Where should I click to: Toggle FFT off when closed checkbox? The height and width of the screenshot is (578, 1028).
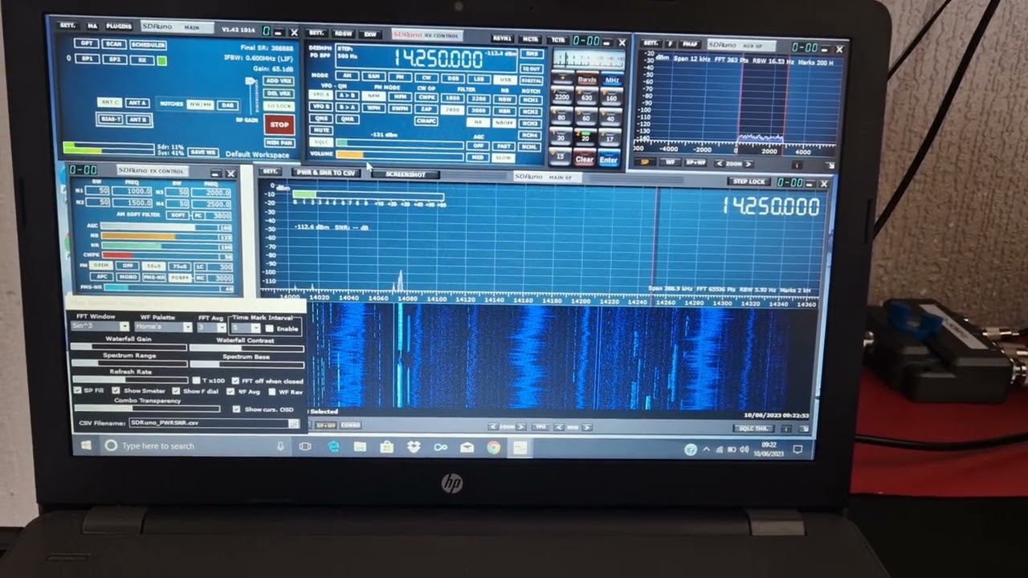tap(235, 381)
